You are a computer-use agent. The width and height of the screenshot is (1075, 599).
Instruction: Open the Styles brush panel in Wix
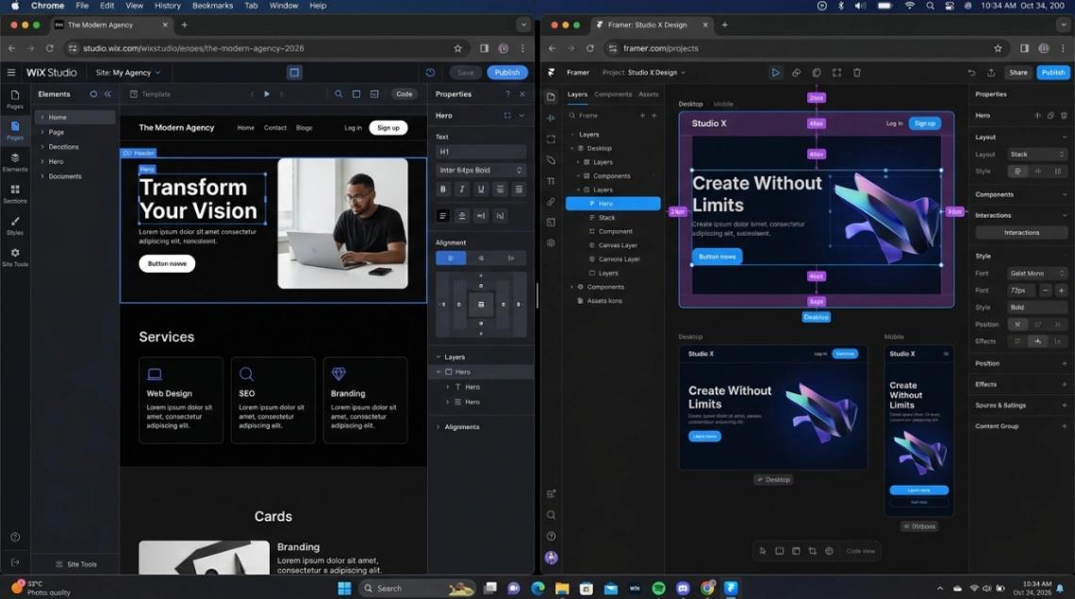(14, 225)
